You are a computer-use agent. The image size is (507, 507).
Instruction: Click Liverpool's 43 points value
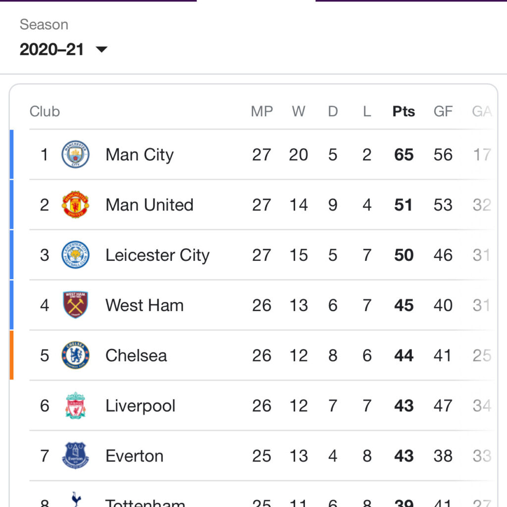pyautogui.click(x=404, y=406)
